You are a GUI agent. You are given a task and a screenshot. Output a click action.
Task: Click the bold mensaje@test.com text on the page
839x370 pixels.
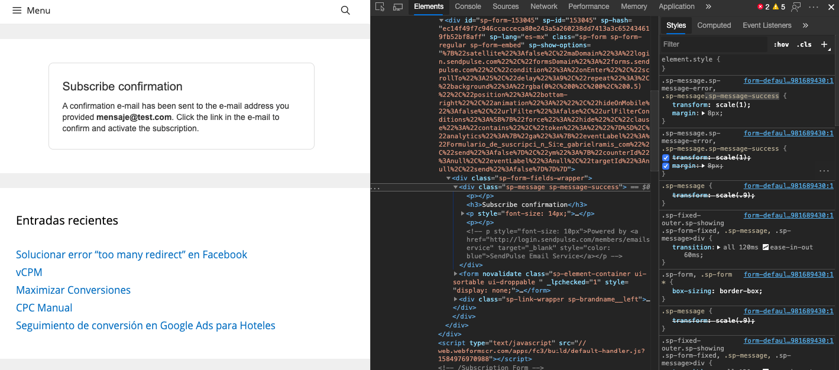[134, 117]
